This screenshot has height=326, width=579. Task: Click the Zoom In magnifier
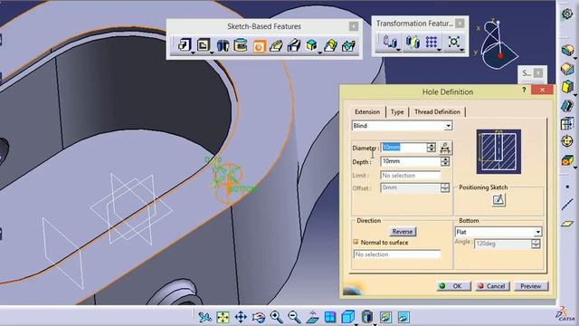(277, 317)
